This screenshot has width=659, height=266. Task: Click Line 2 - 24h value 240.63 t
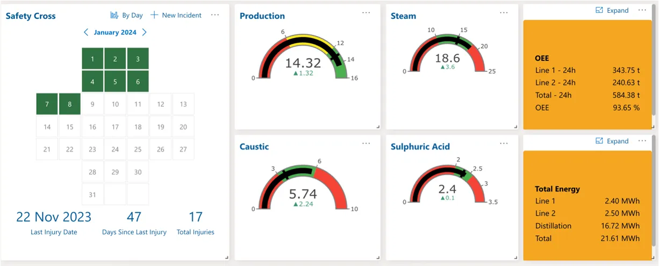pyautogui.click(x=626, y=83)
